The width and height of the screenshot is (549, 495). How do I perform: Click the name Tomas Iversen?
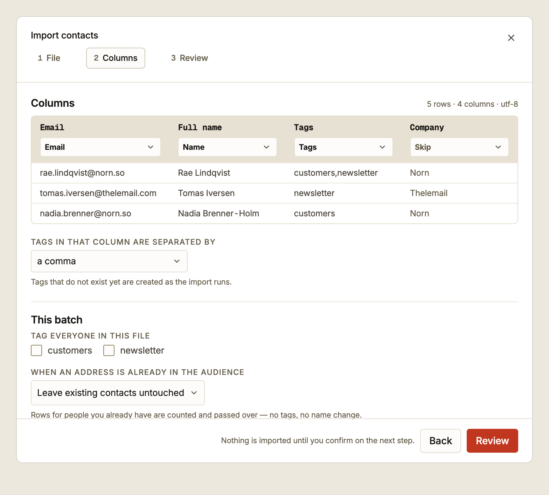(x=206, y=193)
